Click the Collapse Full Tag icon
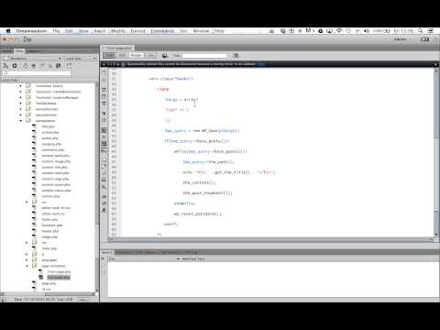The width and height of the screenshot is (440, 330). tap(104, 90)
